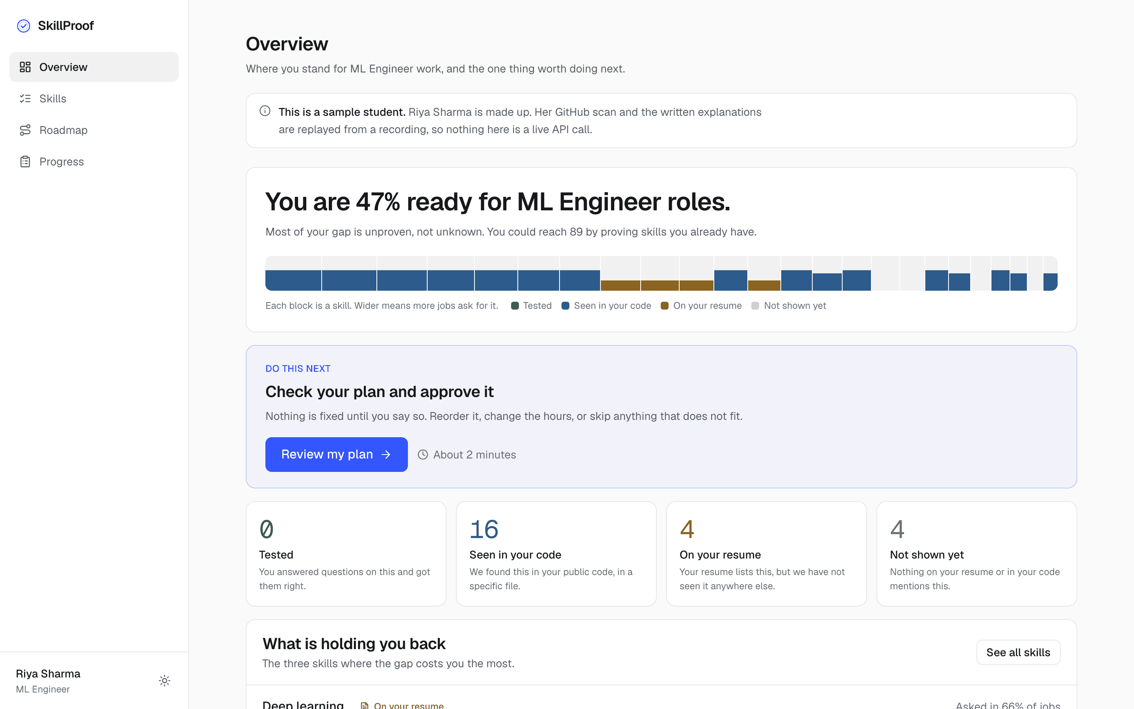The height and width of the screenshot is (709, 1134).
Task: Click the Review my plan button
Action: [x=336, y=455]
